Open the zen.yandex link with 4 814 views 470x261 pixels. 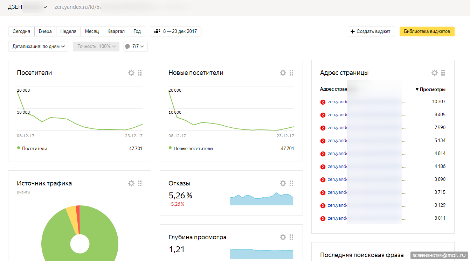[367, 154]
